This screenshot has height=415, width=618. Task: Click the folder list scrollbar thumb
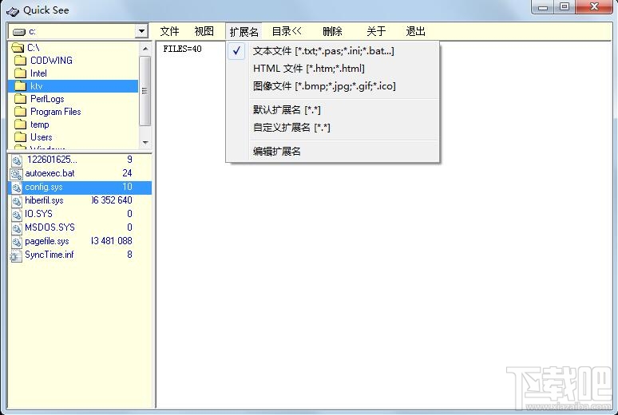pos(145,91)
